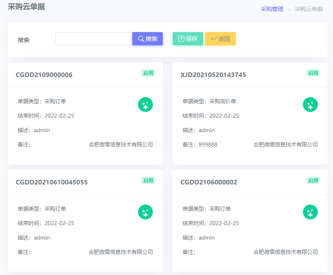Image resolution: width=333 pixels, height=275 pixels.
Task: Click 单据类型：采购订单 in card CGDD2109000006
Action: 42,101
